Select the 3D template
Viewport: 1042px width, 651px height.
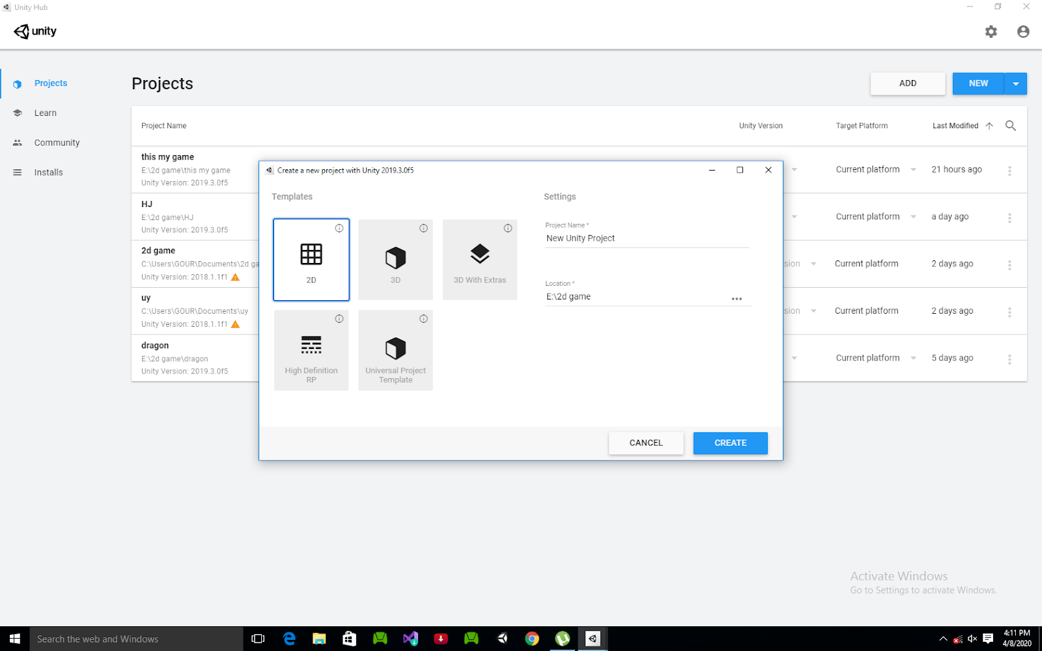[395, 260]
